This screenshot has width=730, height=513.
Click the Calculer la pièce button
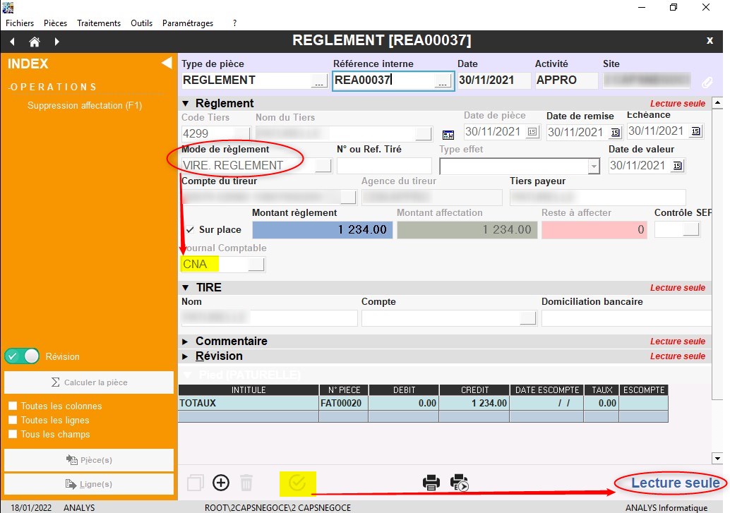[89, 382]
